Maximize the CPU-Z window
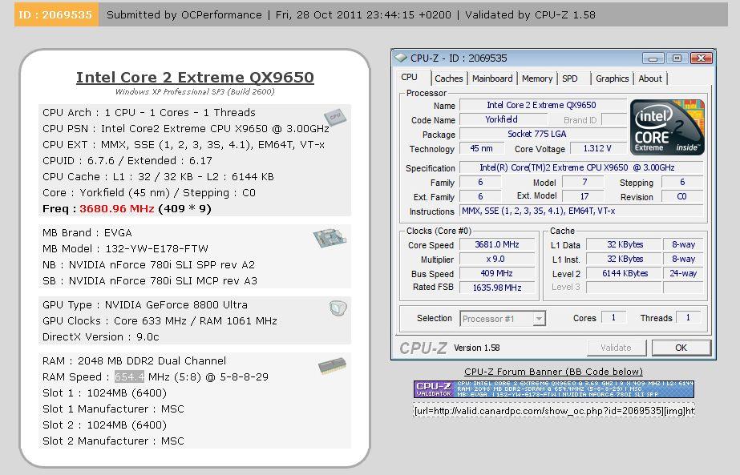Viewport: 740px width, 475px height. tap(677, 58)
